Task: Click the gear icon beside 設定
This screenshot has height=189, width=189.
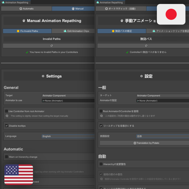Action: coord(141,76)
